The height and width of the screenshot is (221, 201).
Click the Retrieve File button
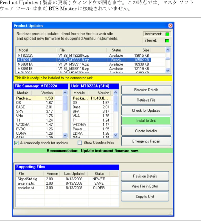pyautogui.click(x=146, y=100)
